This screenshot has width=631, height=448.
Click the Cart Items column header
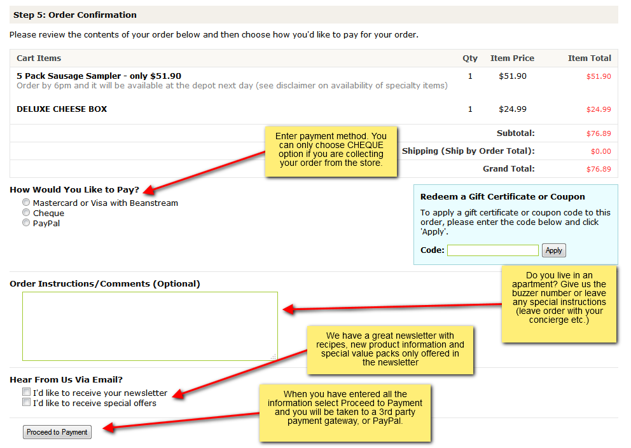tap(39, 58)
